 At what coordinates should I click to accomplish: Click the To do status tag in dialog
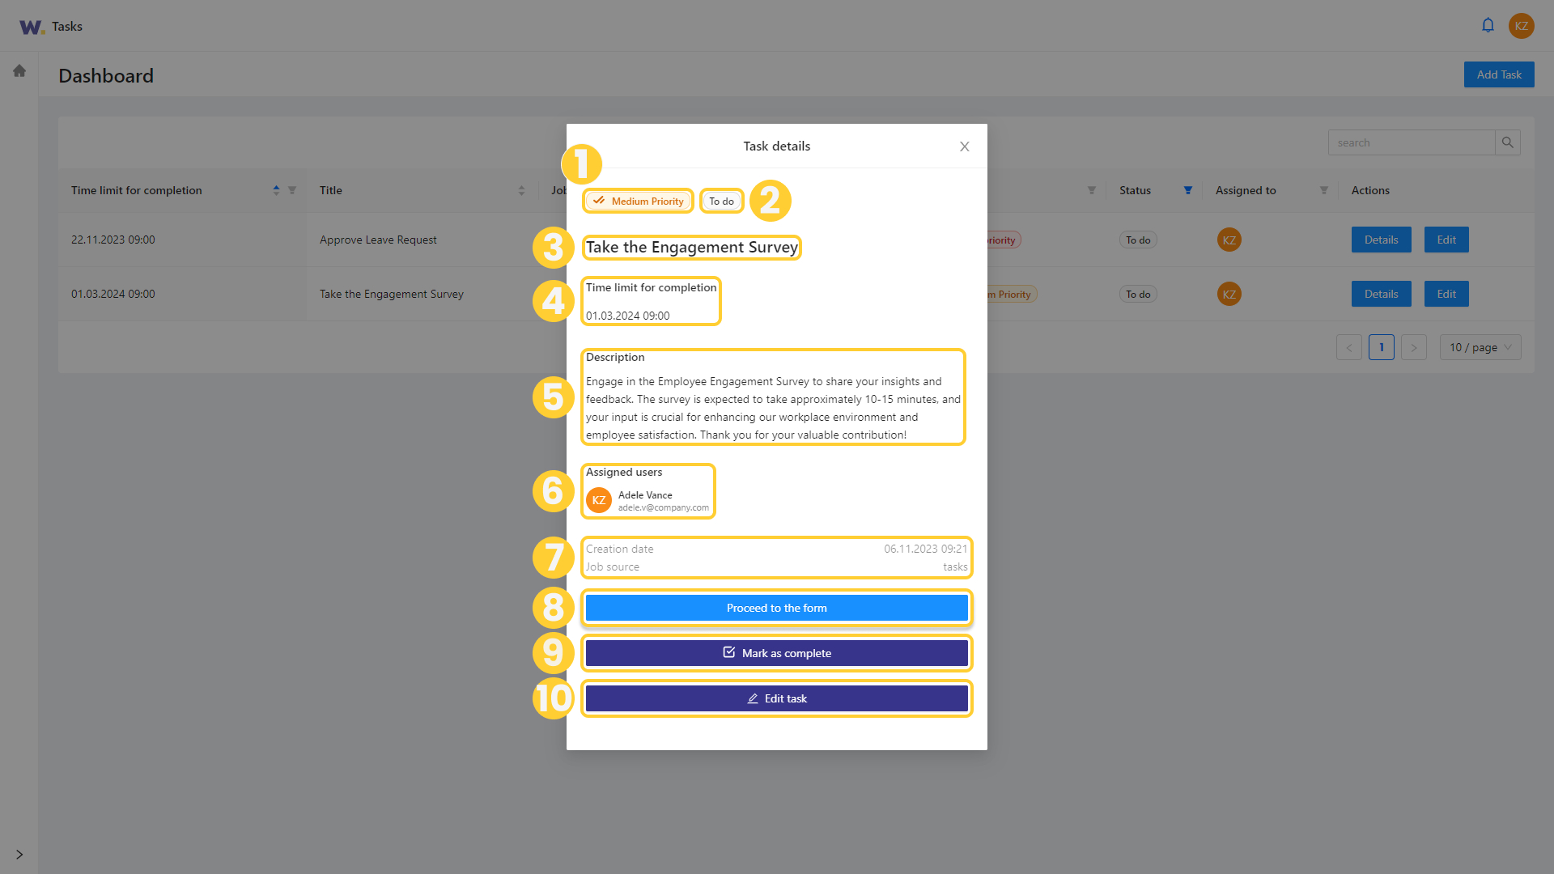coord(722,201)
